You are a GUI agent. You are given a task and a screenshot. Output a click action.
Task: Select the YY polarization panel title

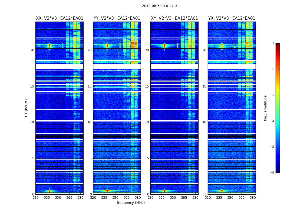pyautogui.click(x=117, y=18)
